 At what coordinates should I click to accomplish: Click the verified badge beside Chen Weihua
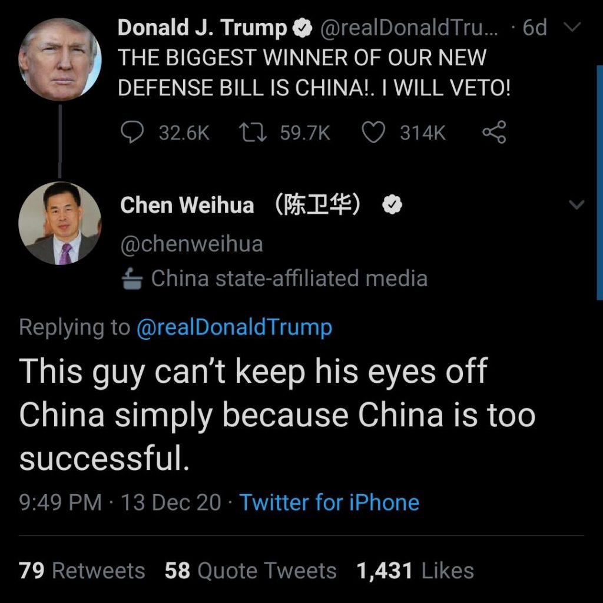pos(392,205)
